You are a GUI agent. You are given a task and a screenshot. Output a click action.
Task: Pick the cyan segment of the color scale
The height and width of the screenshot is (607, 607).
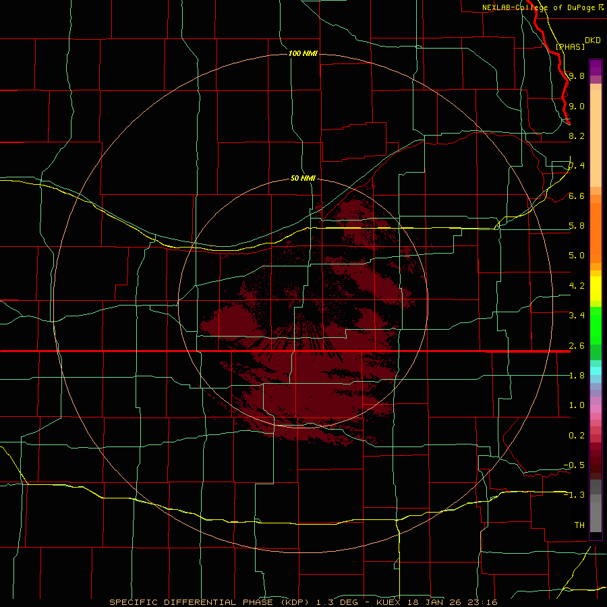[596, 371]
